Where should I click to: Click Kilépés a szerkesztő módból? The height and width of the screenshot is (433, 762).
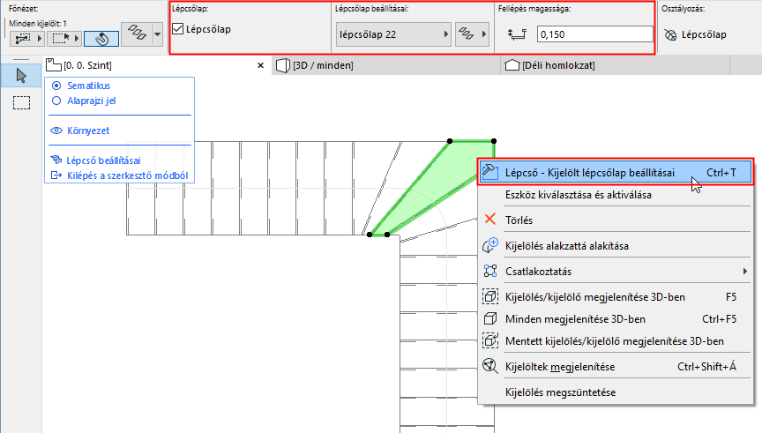click(x=127, y=175)
